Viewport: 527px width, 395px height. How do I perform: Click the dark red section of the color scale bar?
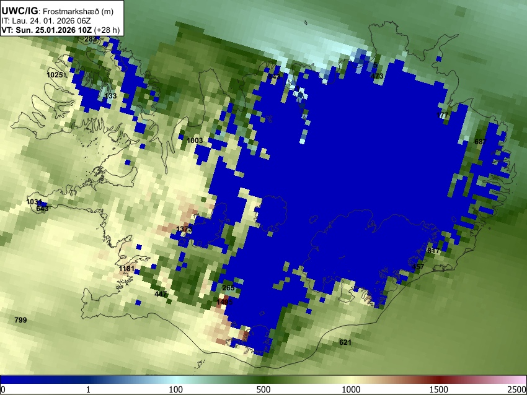(x=438, y=380)
